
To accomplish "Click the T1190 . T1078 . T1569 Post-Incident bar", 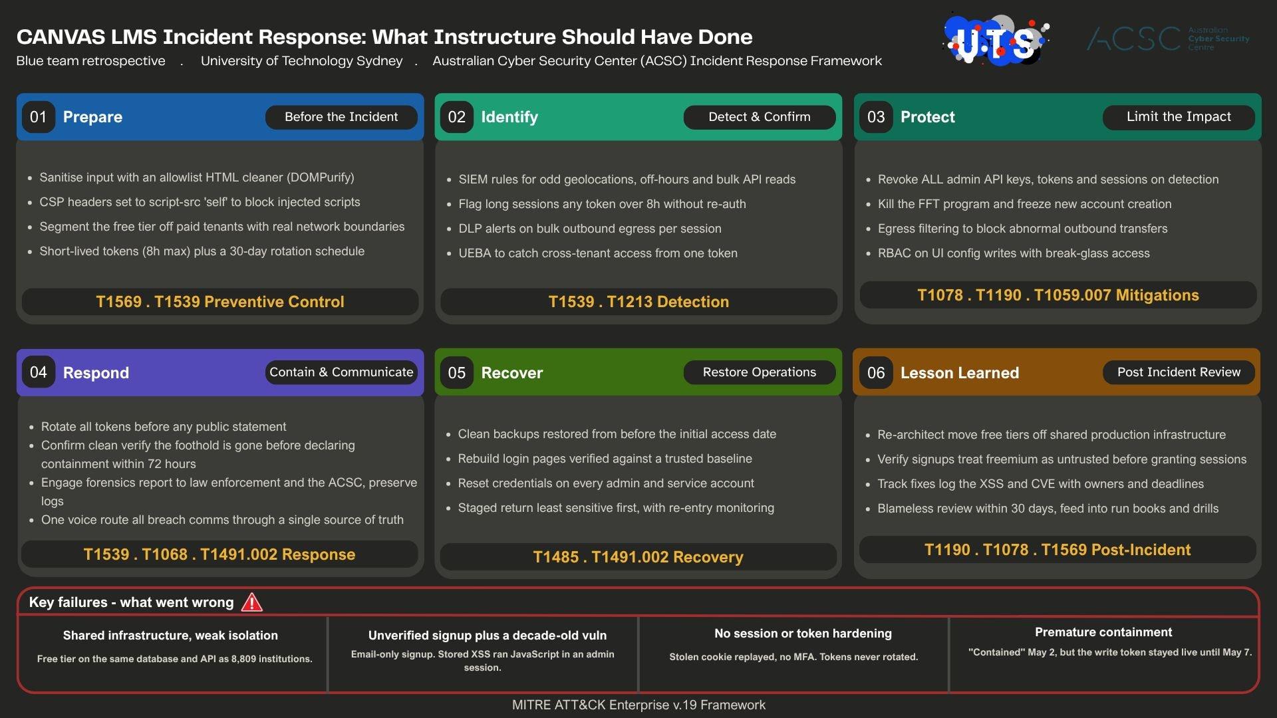I will (1058, 550).
